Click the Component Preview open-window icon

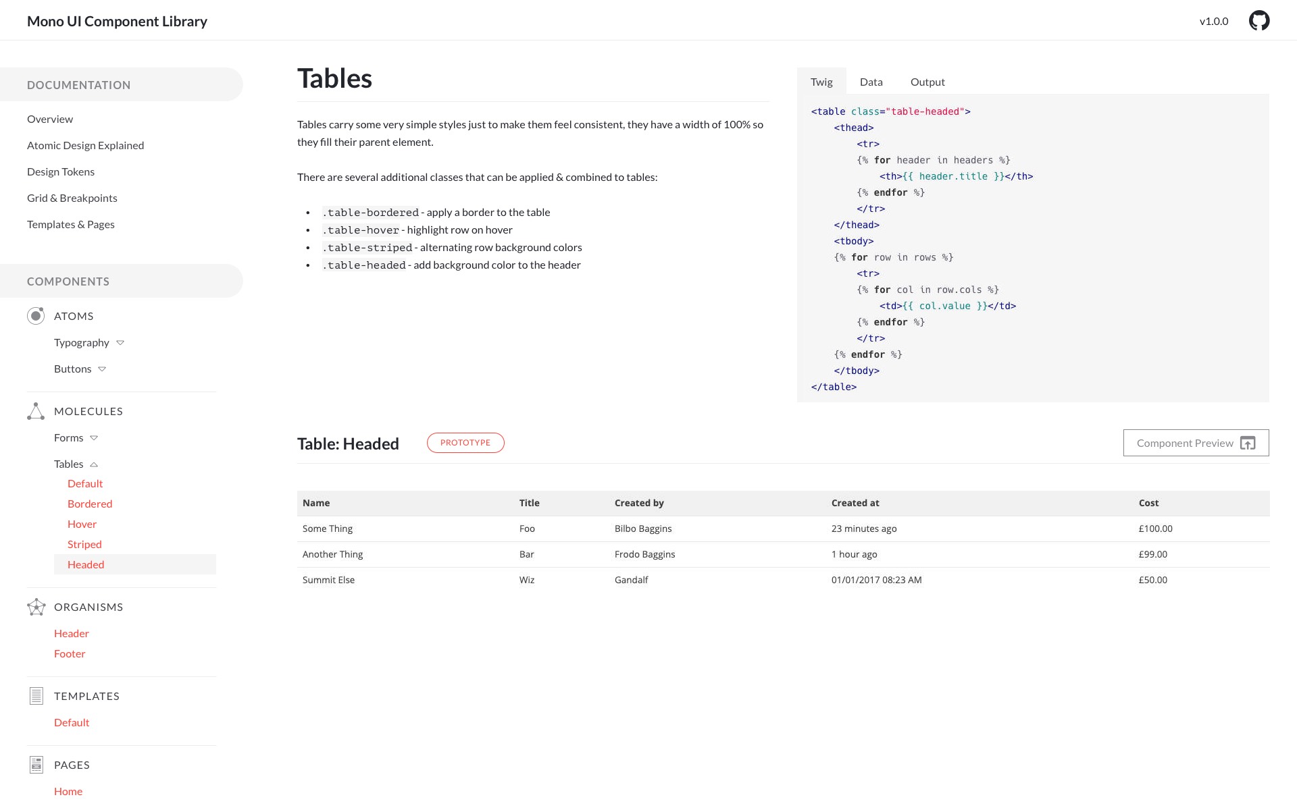1248,443
